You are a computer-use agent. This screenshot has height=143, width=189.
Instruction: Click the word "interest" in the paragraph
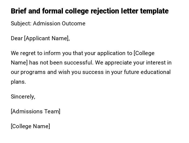click(x=156, y=63)
